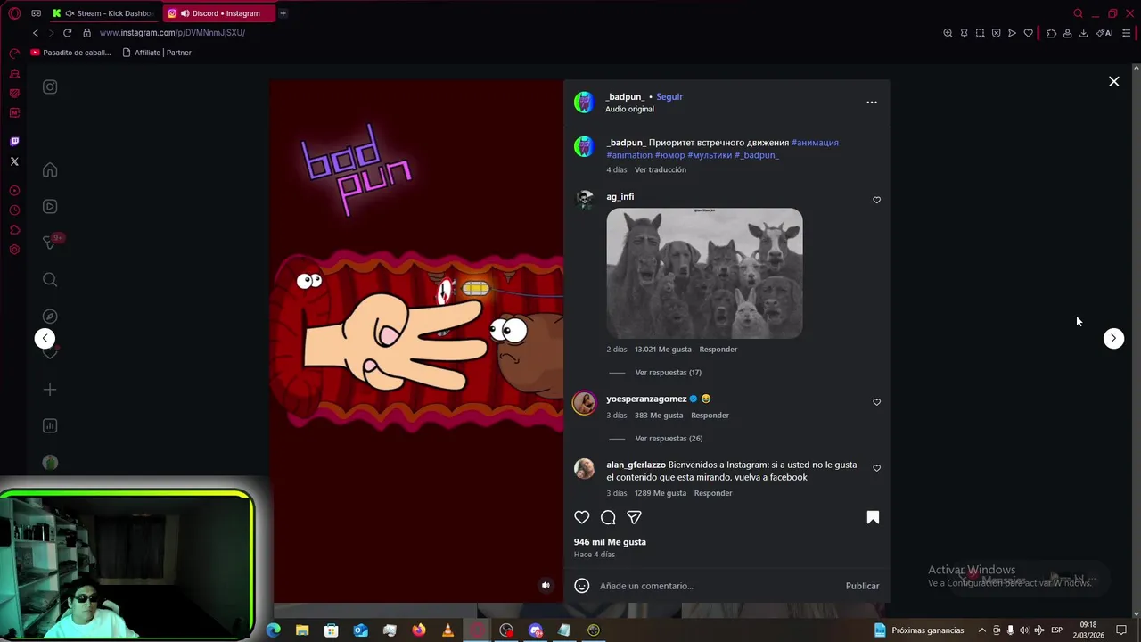Viewport: 1141px width, 642px height.
Task: Like the ag_infi comment
Action: [876, 200]
